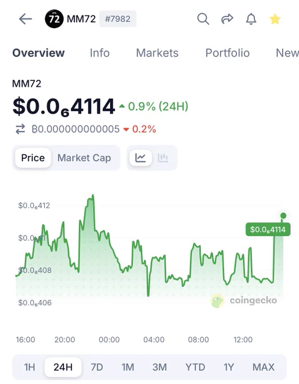The width and height of the screenshot is (299, 384).
Task: Tap the 08:00 time axis label
Action: 199,340
